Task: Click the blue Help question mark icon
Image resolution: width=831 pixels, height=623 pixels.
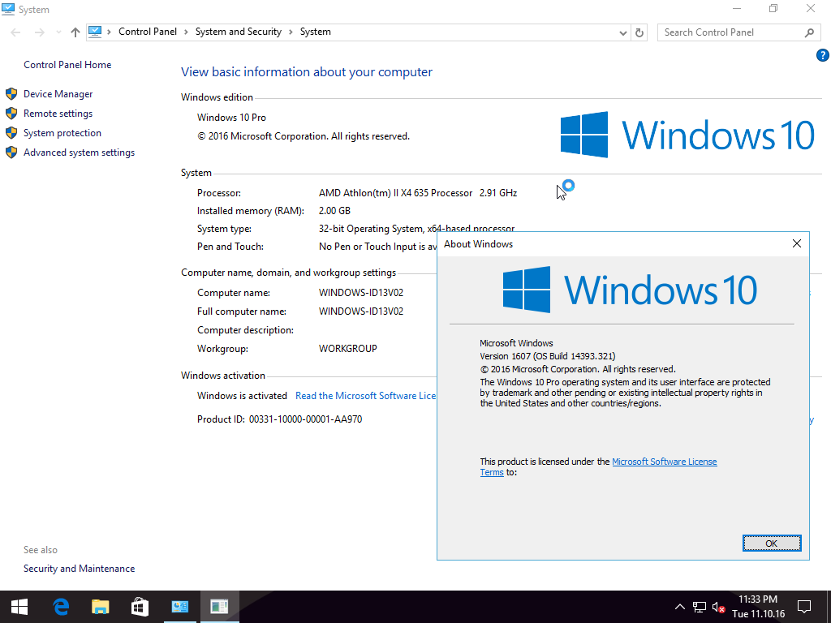Action: pyautogui.click(x=822, y=55)
